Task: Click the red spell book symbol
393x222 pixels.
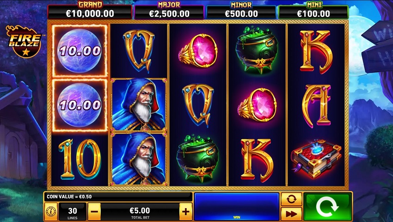Action: tap(316, 159)
